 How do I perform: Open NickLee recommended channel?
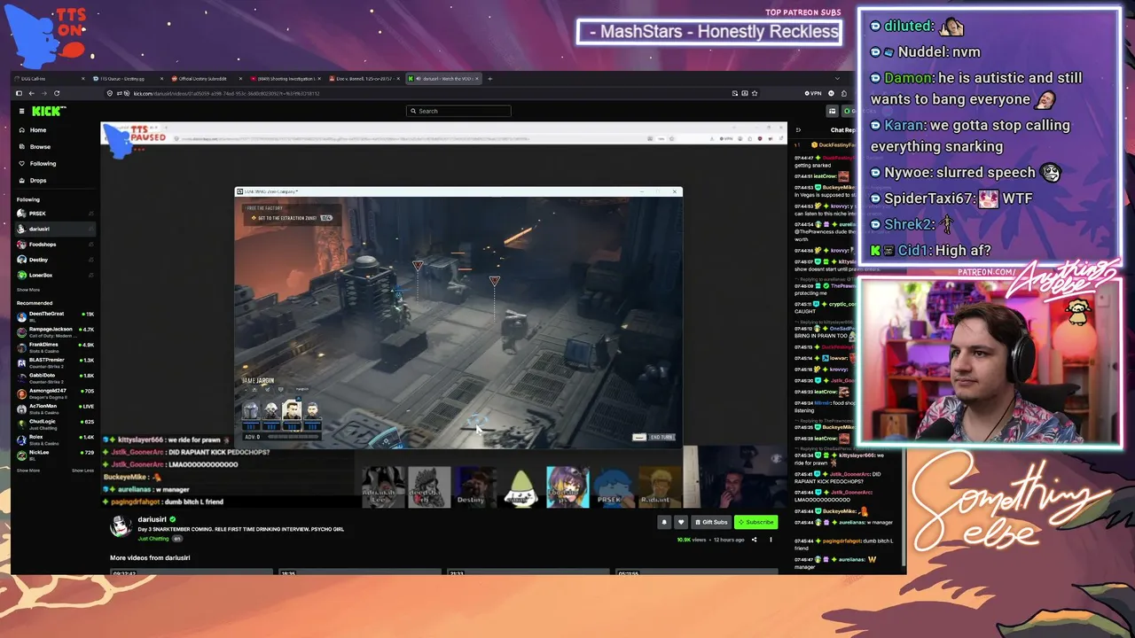click(x=55, y=455)
